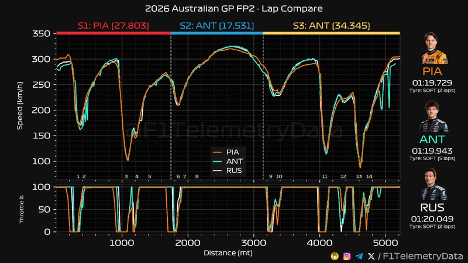
Task: Click the Distance (mt) axis label
Action: pos(228,253)
